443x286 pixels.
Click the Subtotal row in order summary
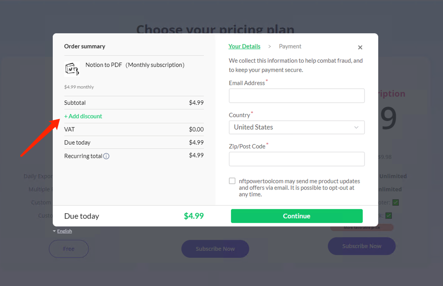(x=134, y=102)
